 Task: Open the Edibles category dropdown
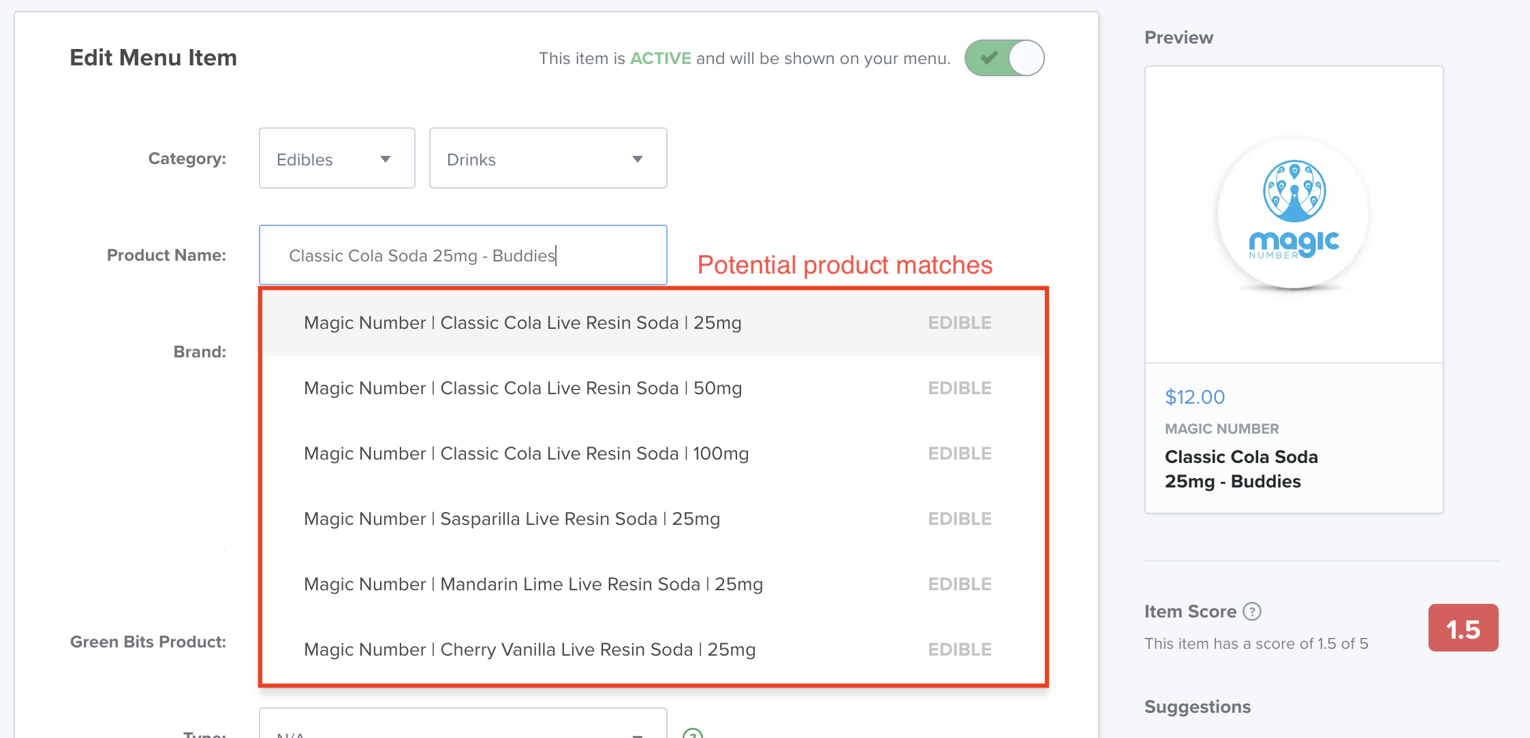click(x=337, y=159)
